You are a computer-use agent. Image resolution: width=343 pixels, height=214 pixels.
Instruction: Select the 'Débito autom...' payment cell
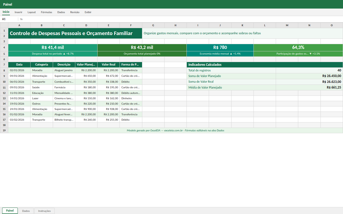click(x=131, y=93)
